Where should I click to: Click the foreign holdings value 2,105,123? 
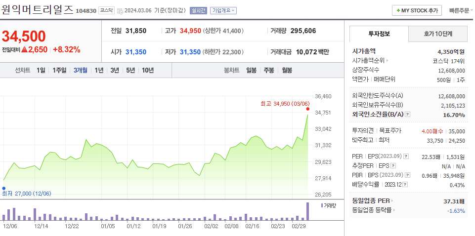tap(453, 105)
